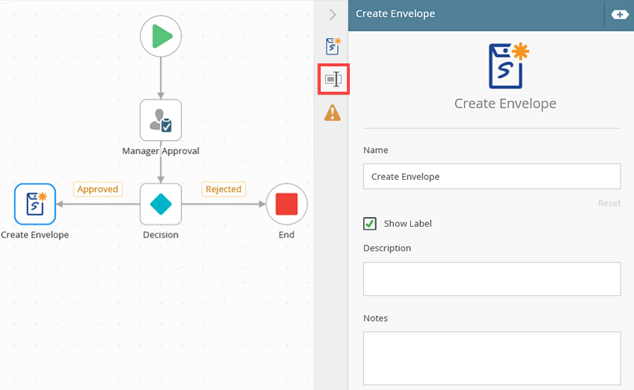Click the green Start node

tap(161, 37)
